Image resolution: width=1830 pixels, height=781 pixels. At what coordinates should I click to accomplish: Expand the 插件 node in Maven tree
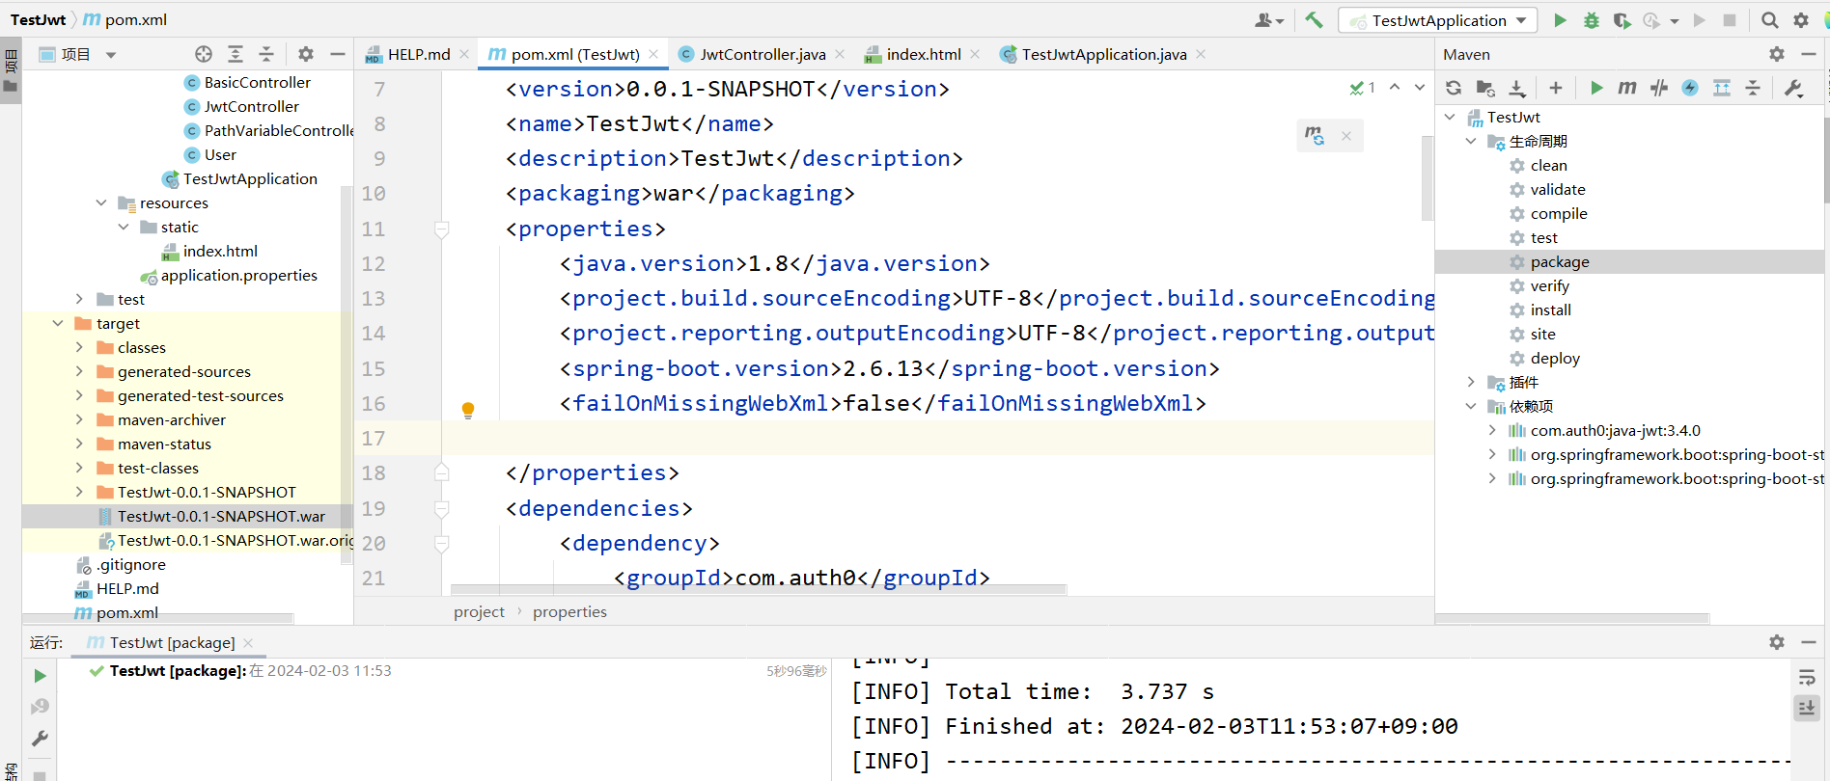point(1471,382)
